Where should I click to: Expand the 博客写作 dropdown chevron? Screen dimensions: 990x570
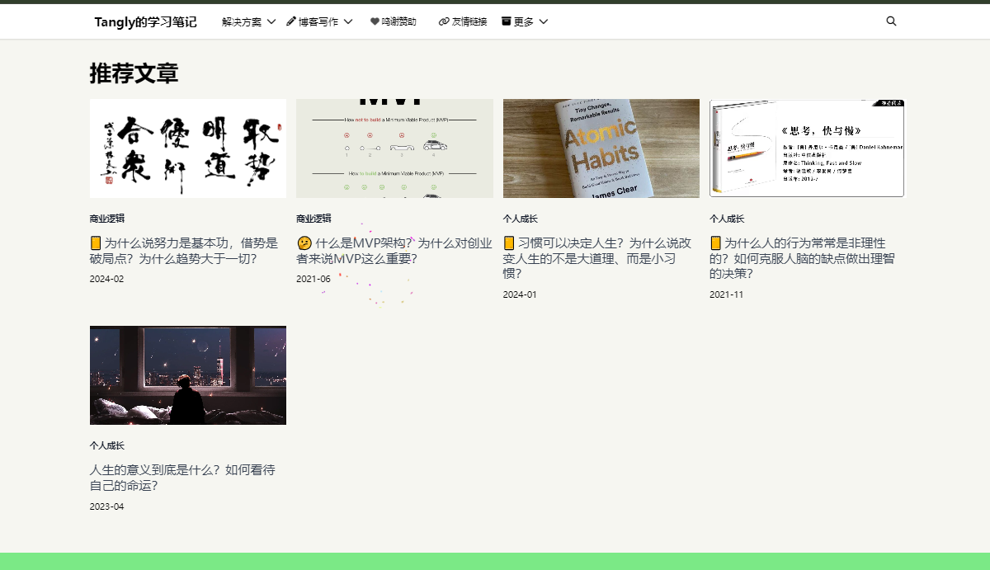(348, 21)
